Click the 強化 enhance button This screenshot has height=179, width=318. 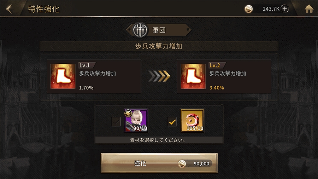coord(159,163)
